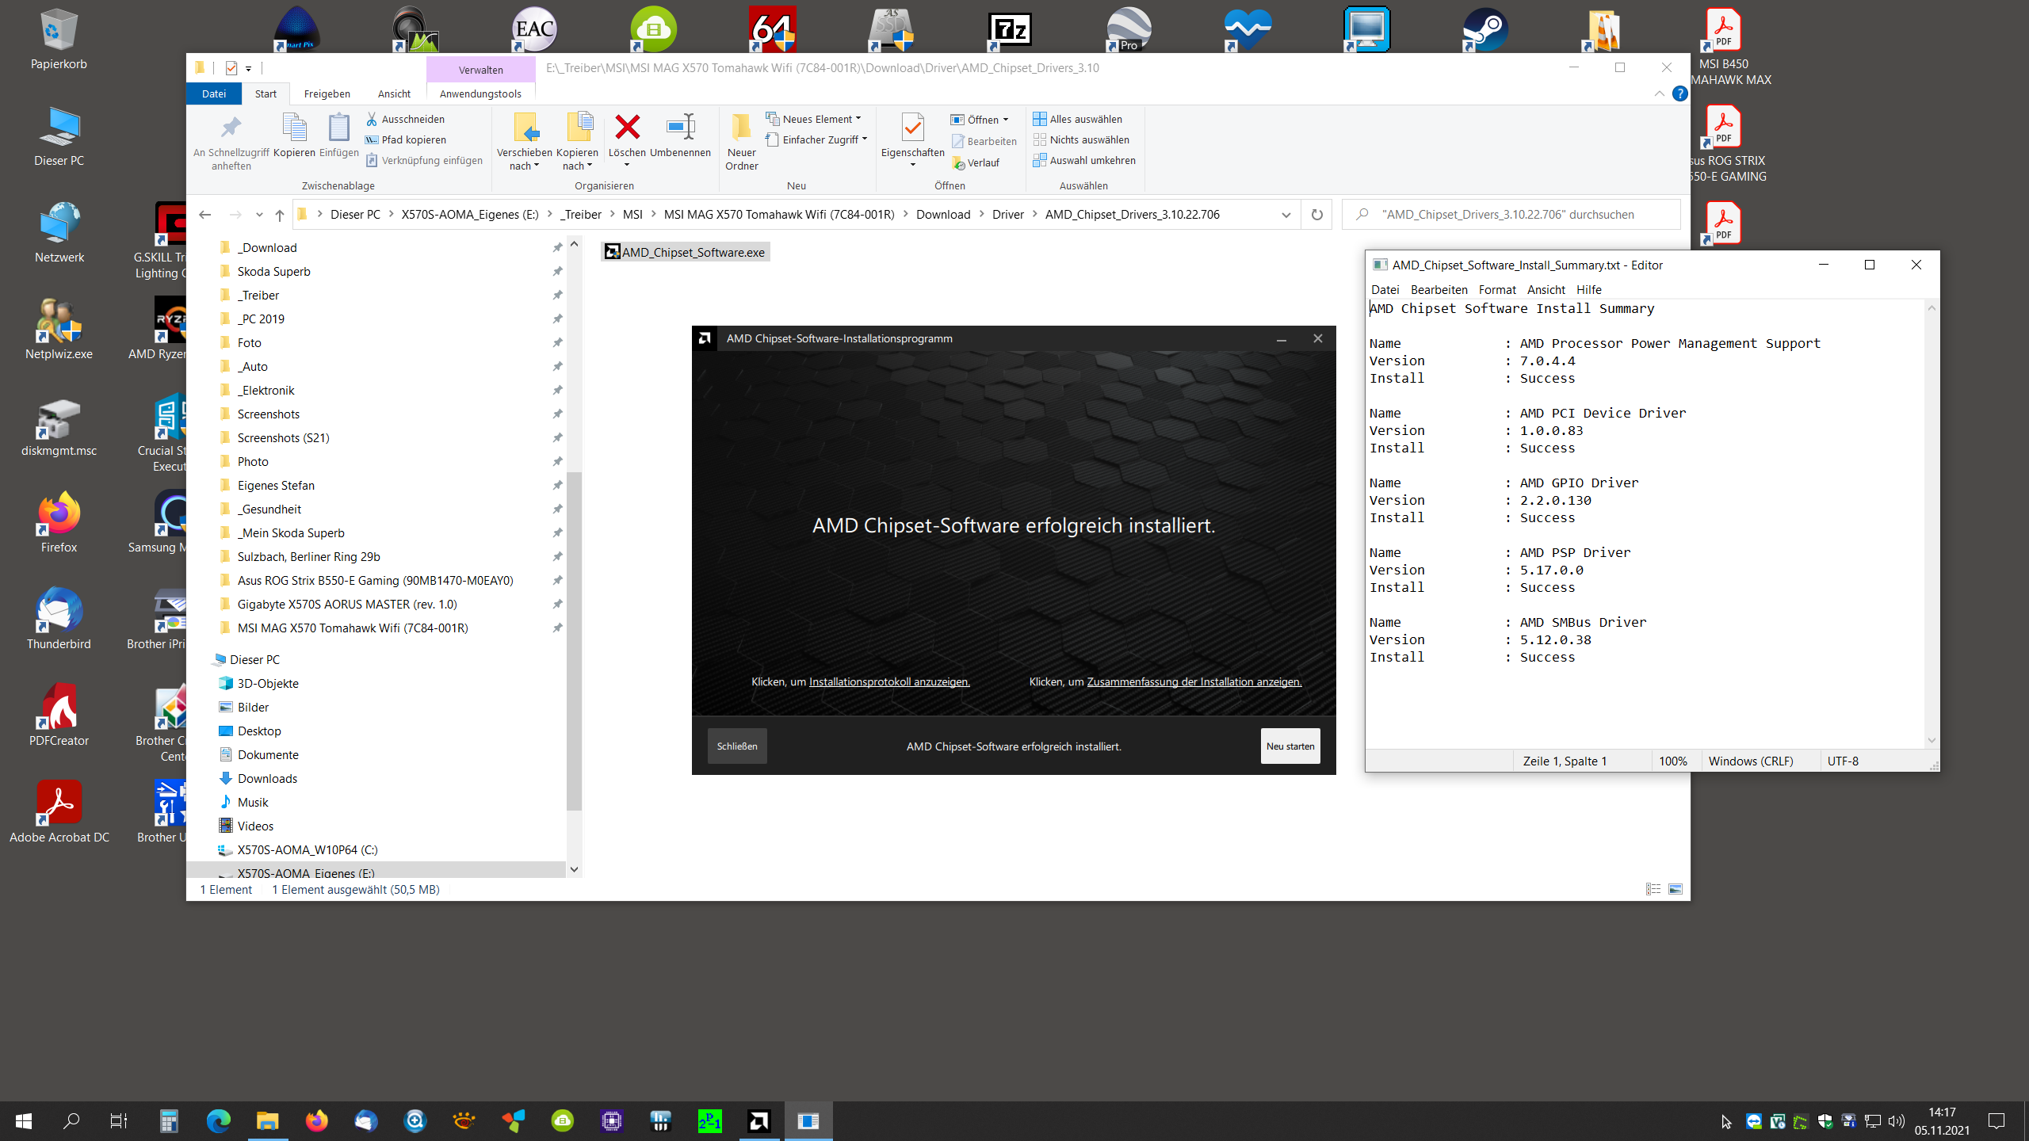Unpin the _Treiber quick access folder
Viewport: 2029px width, 1141px height.
557,295
